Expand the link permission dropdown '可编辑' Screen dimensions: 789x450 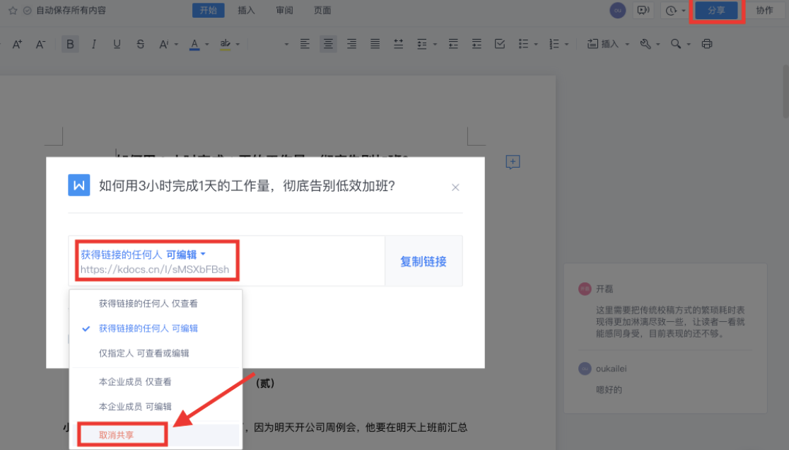(186, 255)
